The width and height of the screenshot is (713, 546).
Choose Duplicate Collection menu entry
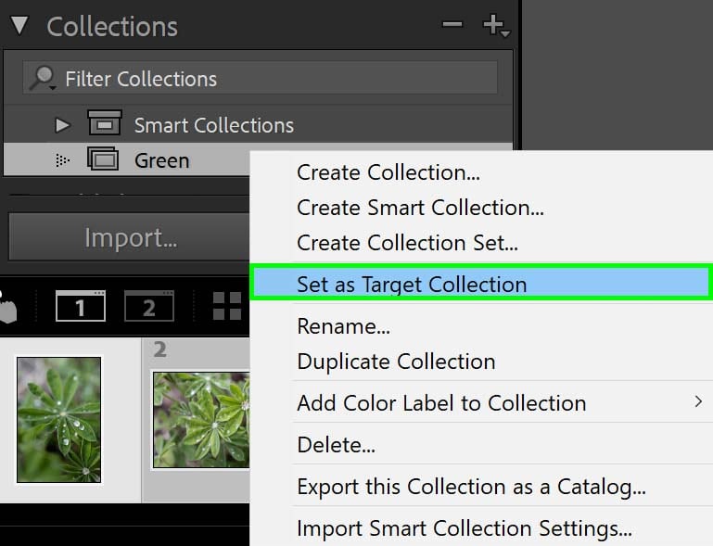click(396, 362)
